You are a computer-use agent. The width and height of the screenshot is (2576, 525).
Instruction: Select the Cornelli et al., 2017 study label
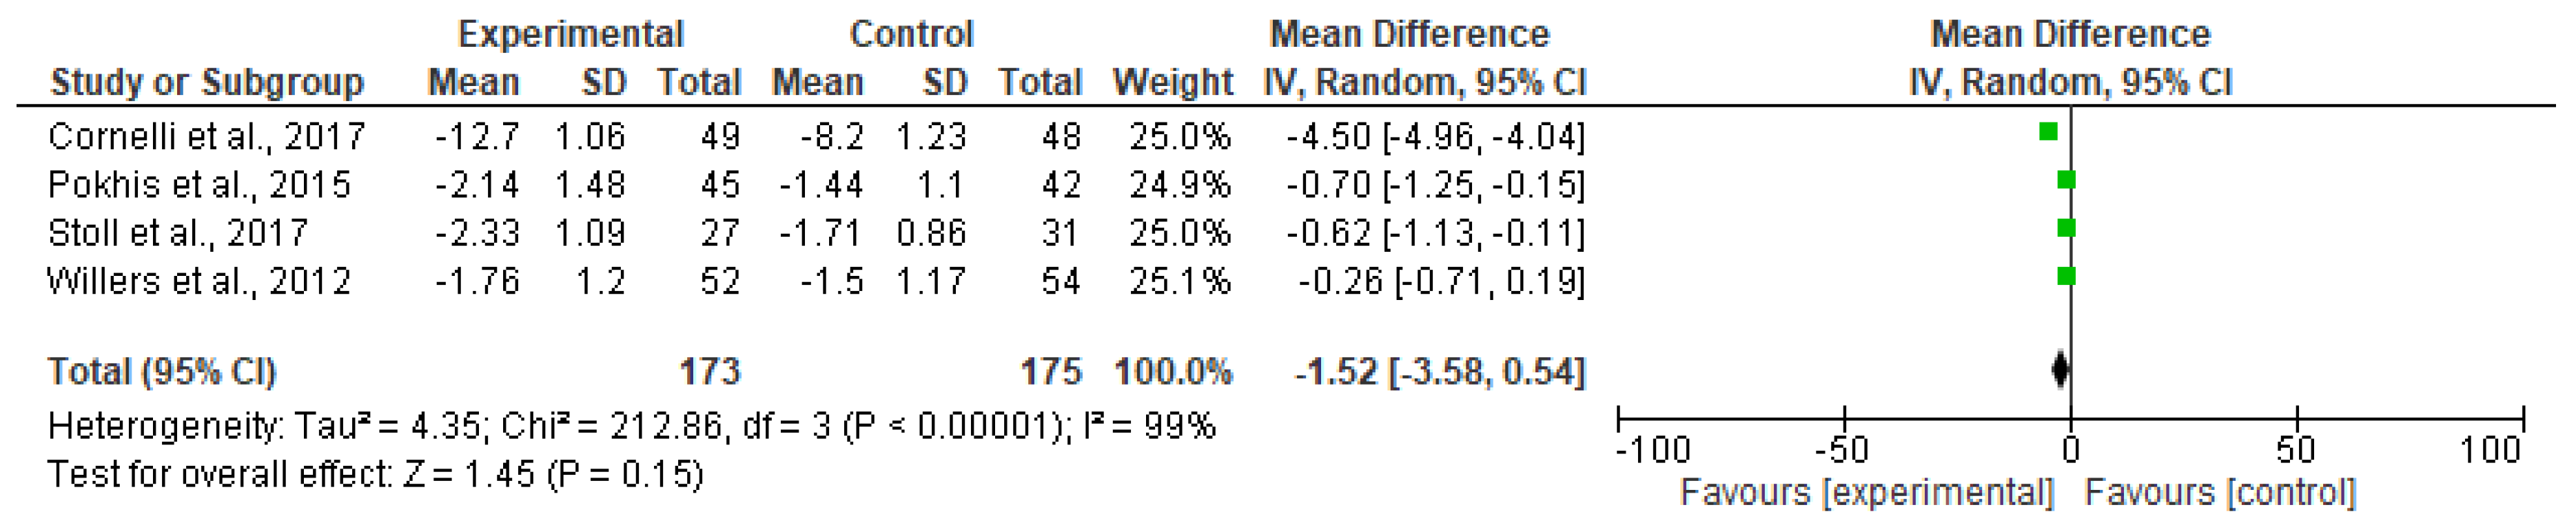(x=206, y=136)
